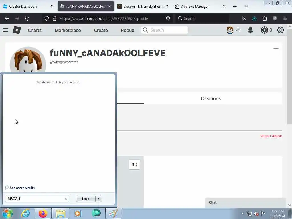Click the Lock button in Start menu

(86, 199)
